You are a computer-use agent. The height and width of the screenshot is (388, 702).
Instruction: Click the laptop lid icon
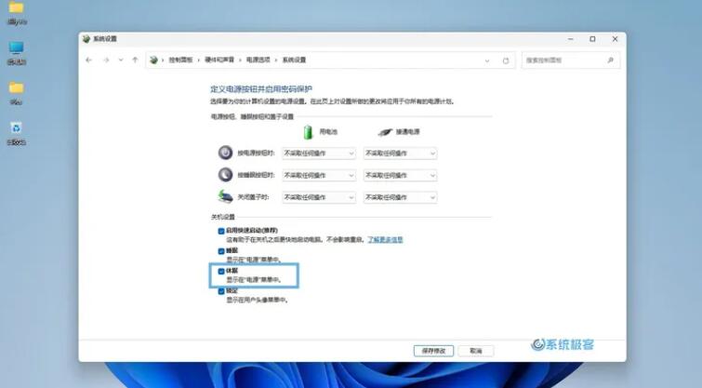pos(225,196)
